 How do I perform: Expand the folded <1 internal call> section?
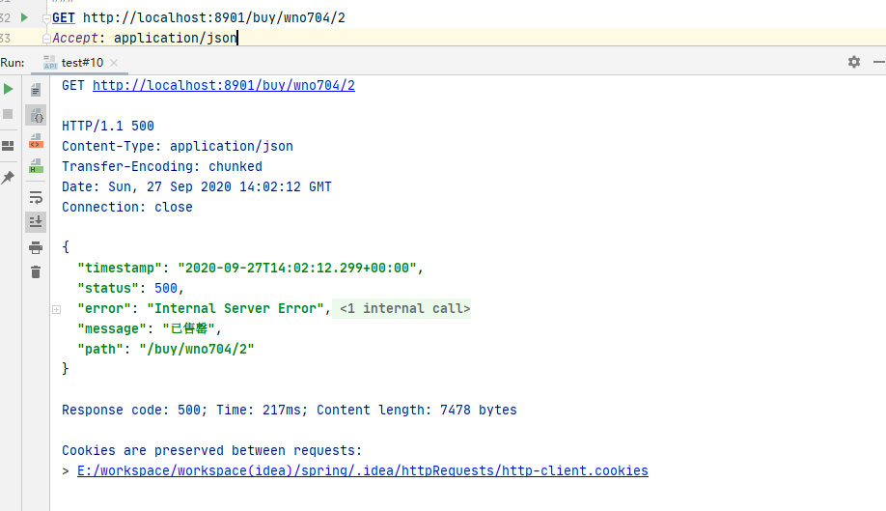[56, 309]
